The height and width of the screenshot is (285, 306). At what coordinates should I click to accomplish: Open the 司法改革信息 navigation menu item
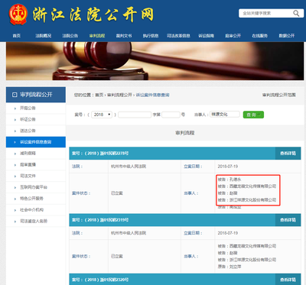click(x=178, y=36)
